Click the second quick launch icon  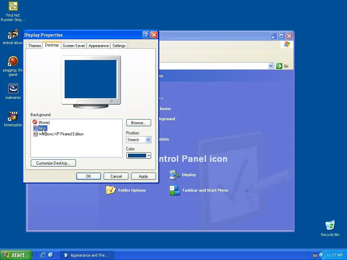coord(51,255)
